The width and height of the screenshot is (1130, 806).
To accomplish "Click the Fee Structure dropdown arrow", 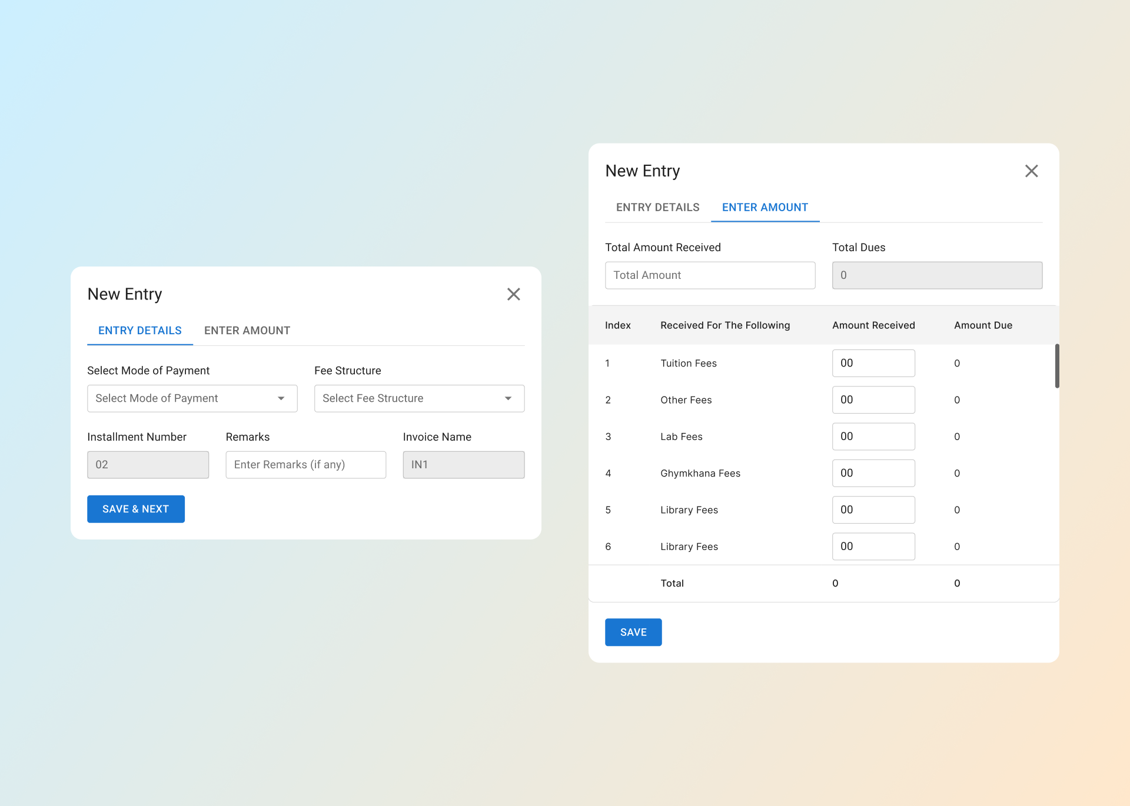I will [x=508, y=398].
